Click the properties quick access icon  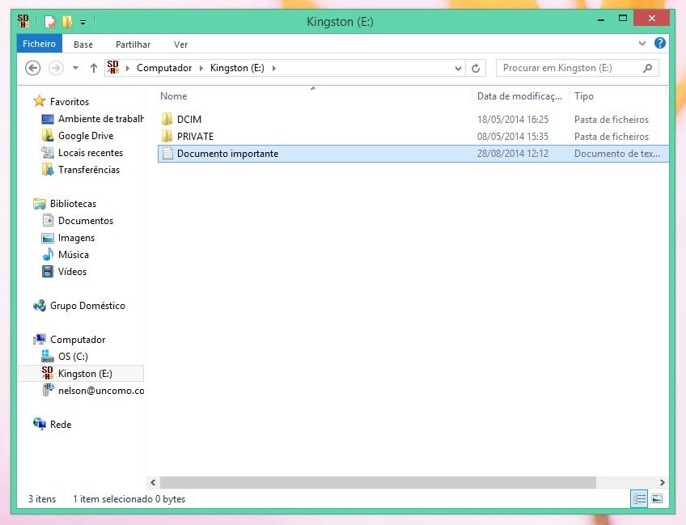(x=50, y=21)
